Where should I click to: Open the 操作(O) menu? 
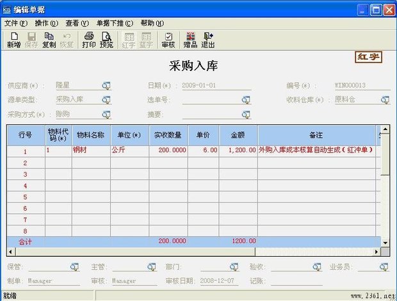point(46,23)
